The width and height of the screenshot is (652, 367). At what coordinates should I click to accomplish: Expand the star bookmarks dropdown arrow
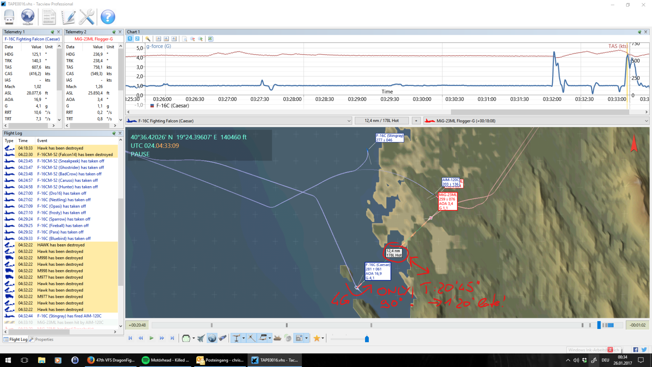pyautogui.click(x=323, y=338)
